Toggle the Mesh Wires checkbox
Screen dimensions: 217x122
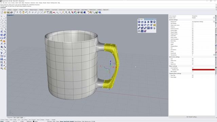(193, 41)
